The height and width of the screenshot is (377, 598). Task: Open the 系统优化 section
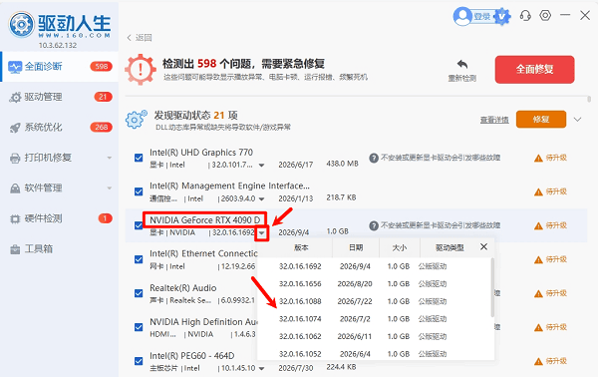60,127
